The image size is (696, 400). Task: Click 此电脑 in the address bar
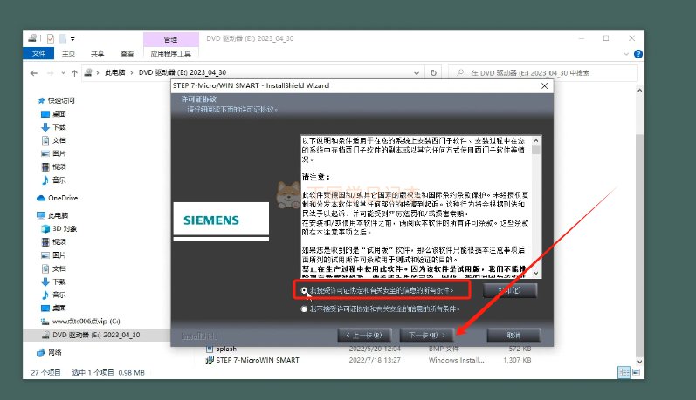(114, 72)
